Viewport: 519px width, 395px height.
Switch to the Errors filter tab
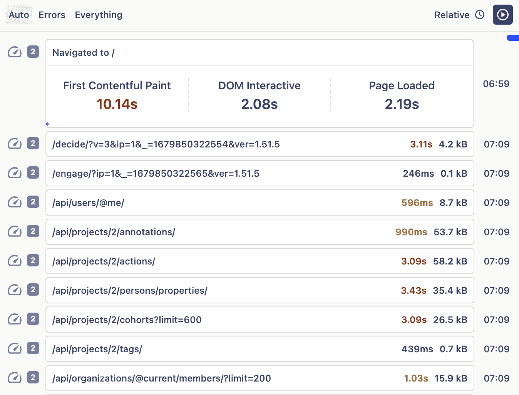tap(52, 15)
